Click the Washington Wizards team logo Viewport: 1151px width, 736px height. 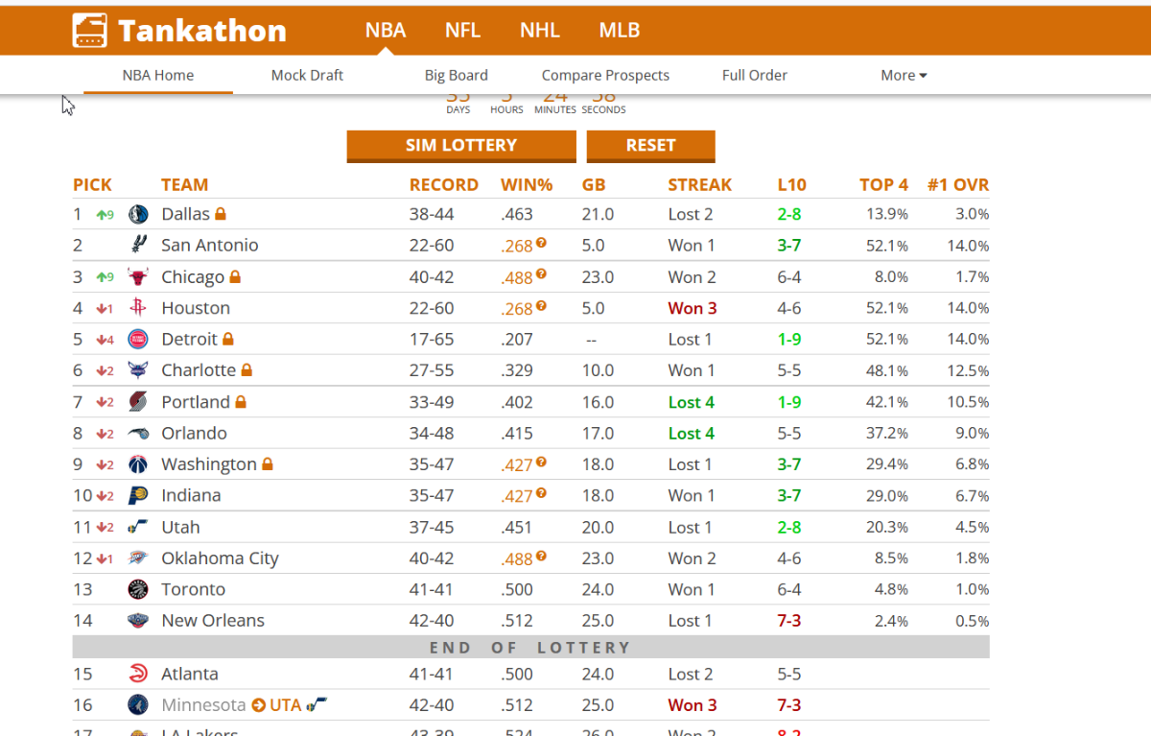pyautogui.click(x=138, y=464)
